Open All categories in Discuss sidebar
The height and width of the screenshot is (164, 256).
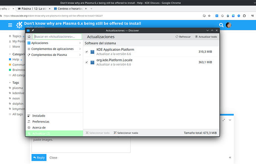[17, 75]
